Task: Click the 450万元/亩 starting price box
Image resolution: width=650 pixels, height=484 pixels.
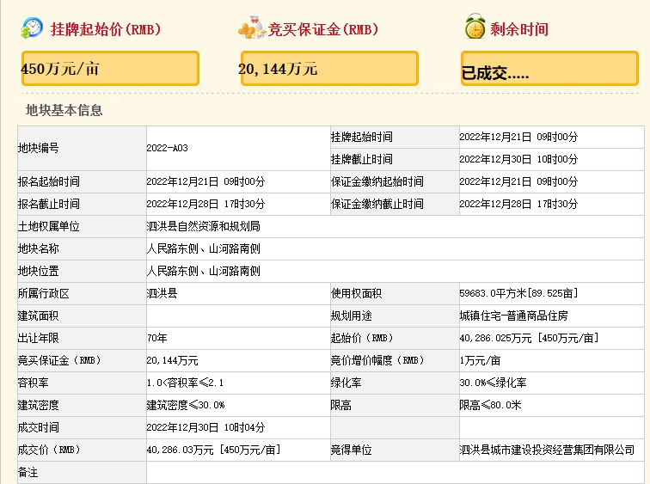Action: click(110, 69)
